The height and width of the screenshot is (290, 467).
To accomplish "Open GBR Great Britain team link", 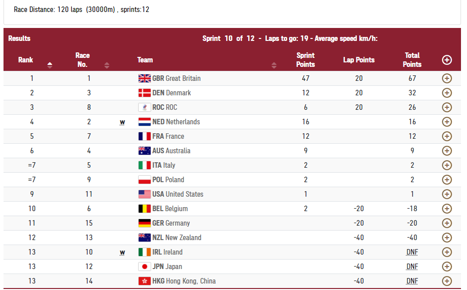I will (x=176, y=78).
